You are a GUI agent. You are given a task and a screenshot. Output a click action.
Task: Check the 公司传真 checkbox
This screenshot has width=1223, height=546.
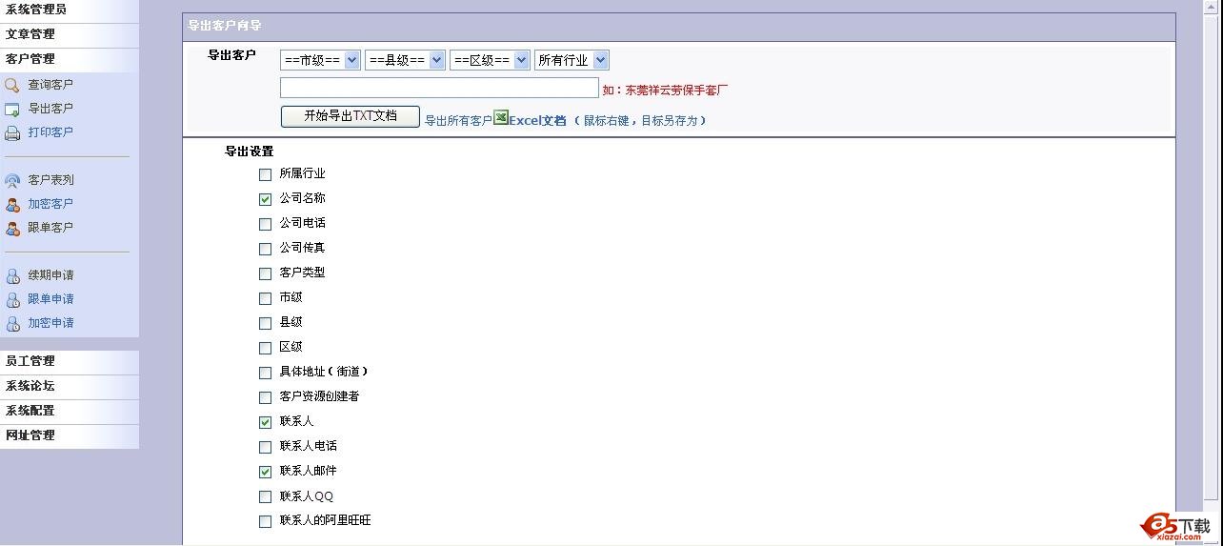(x=266, y=250)
